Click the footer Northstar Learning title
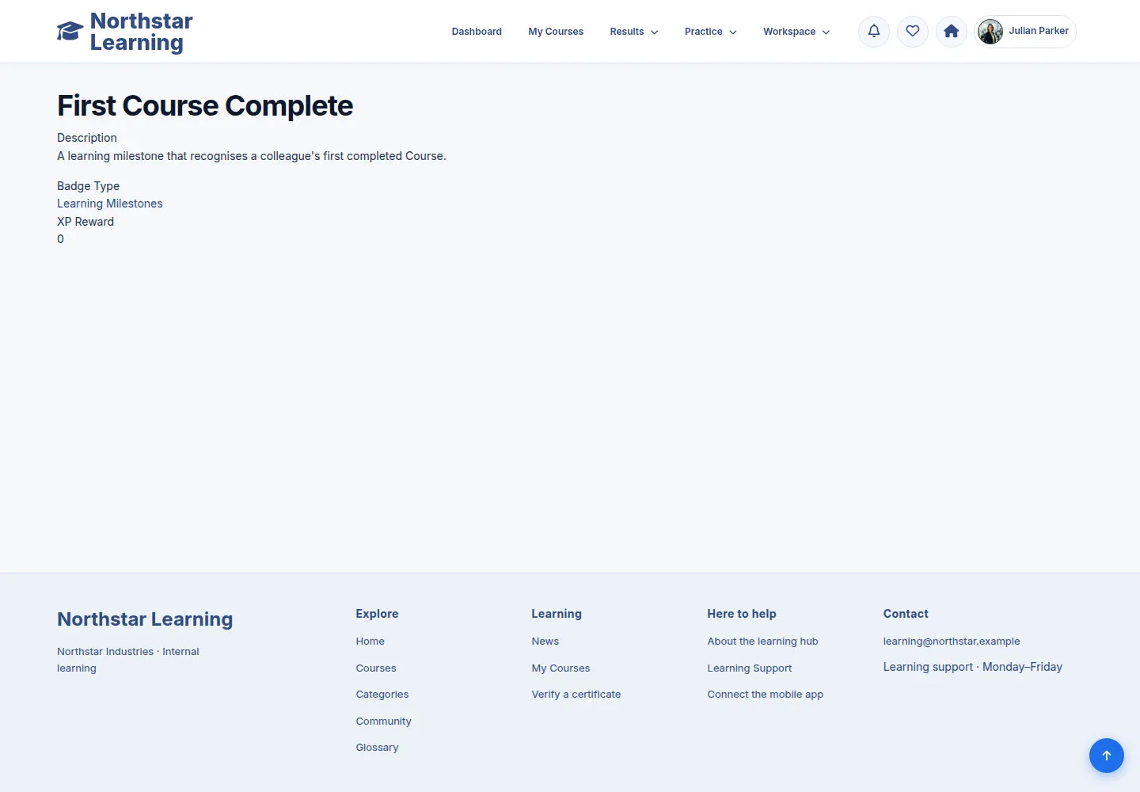This screenshot has width=1140, height=792. 145,619
